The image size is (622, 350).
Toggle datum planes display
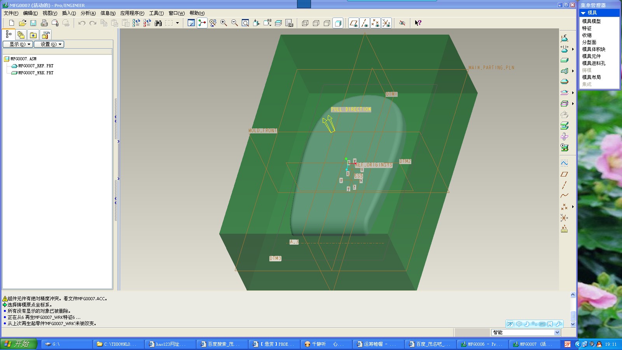[x=353, y=23]
